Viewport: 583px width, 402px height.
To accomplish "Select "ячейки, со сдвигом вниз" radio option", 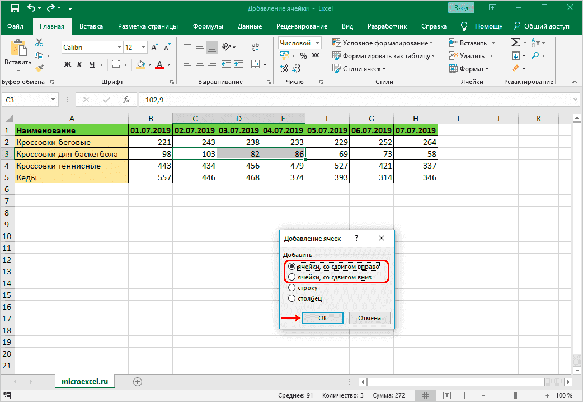I will [291, 277].
